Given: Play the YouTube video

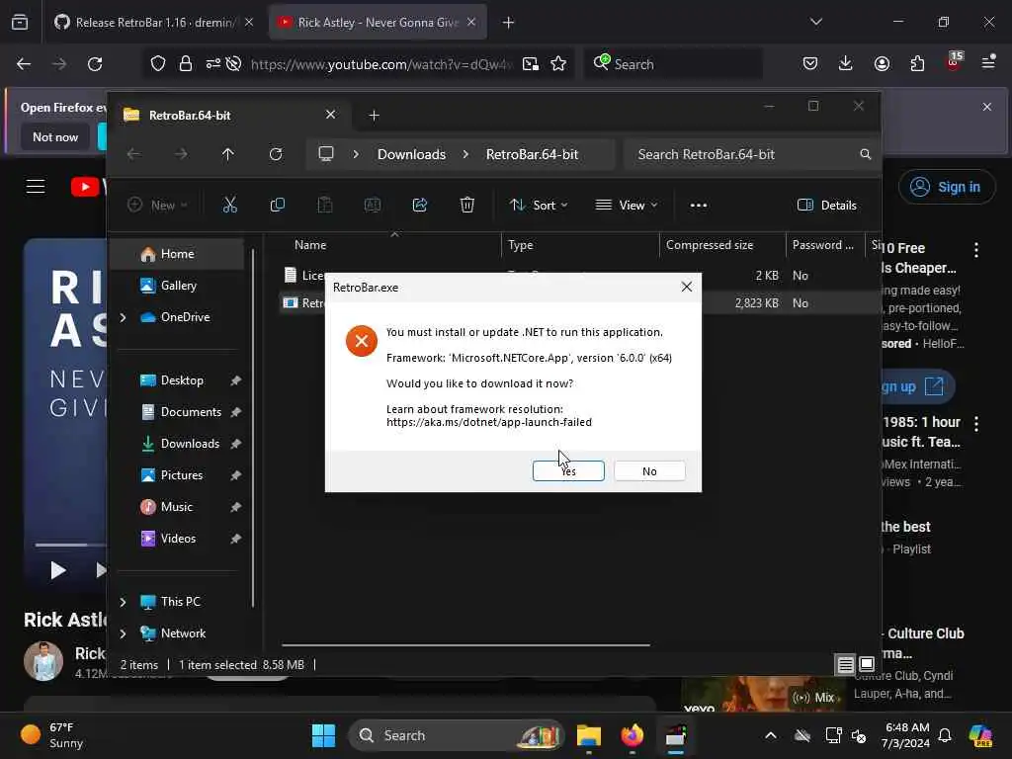Looking at the screenshot, I should click(x=58, y=570).
